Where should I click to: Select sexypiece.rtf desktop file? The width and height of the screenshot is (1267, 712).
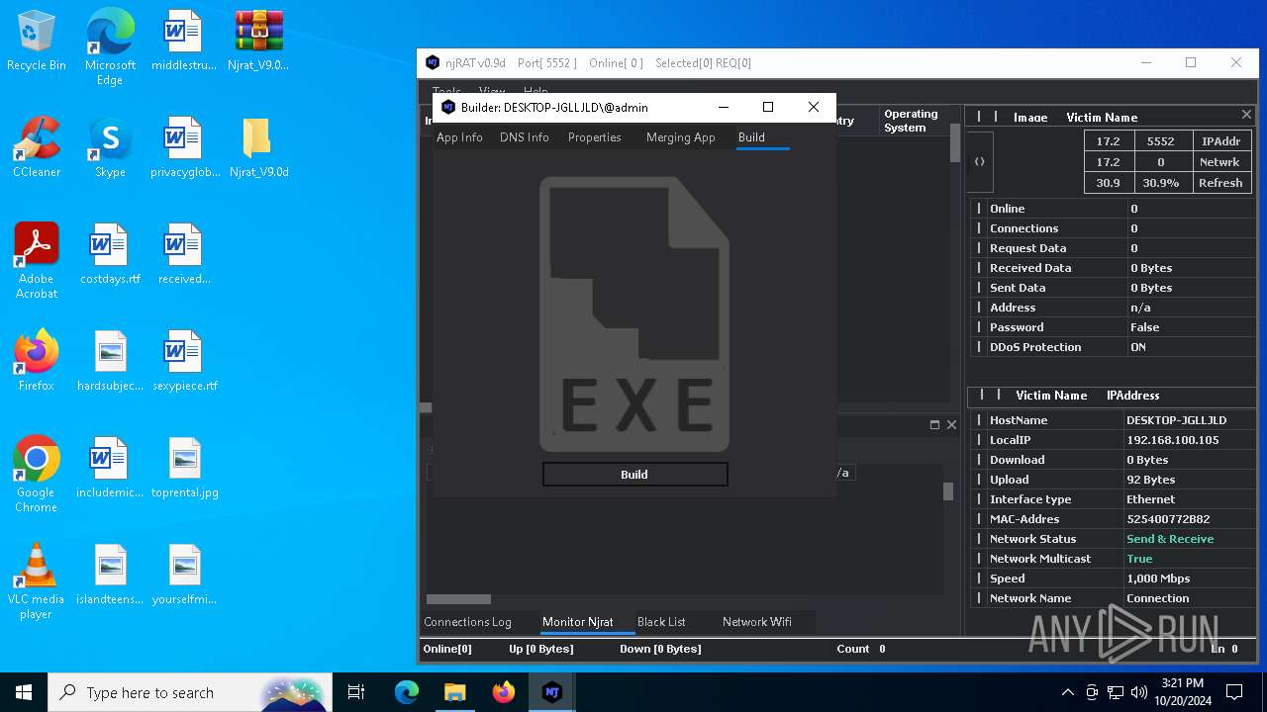(184, 361)
